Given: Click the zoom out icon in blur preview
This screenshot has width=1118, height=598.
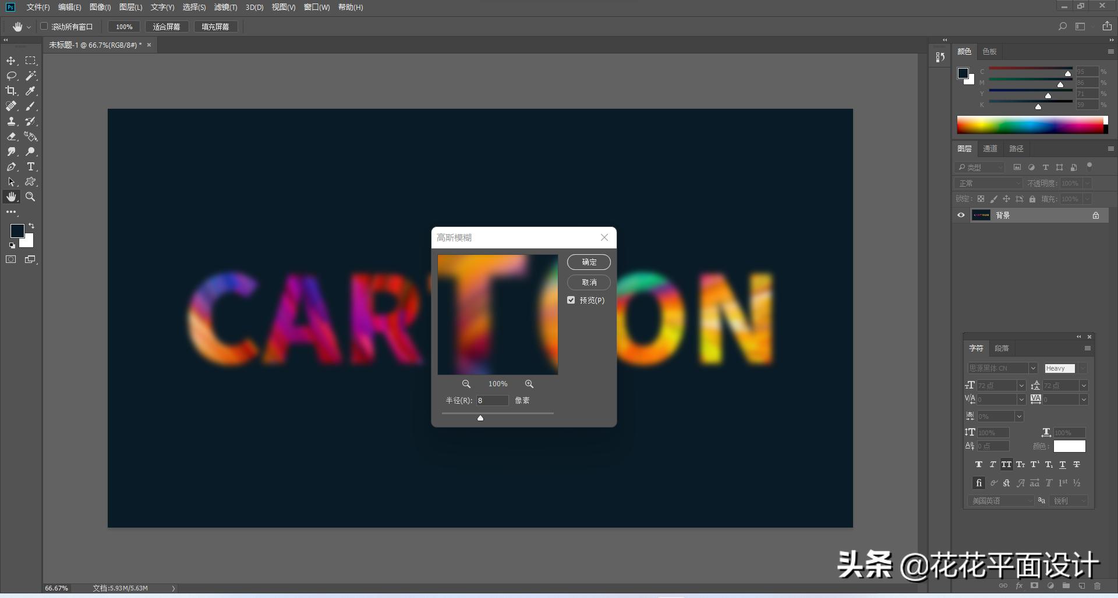Looking at the screenshot, I should (466, 384).
